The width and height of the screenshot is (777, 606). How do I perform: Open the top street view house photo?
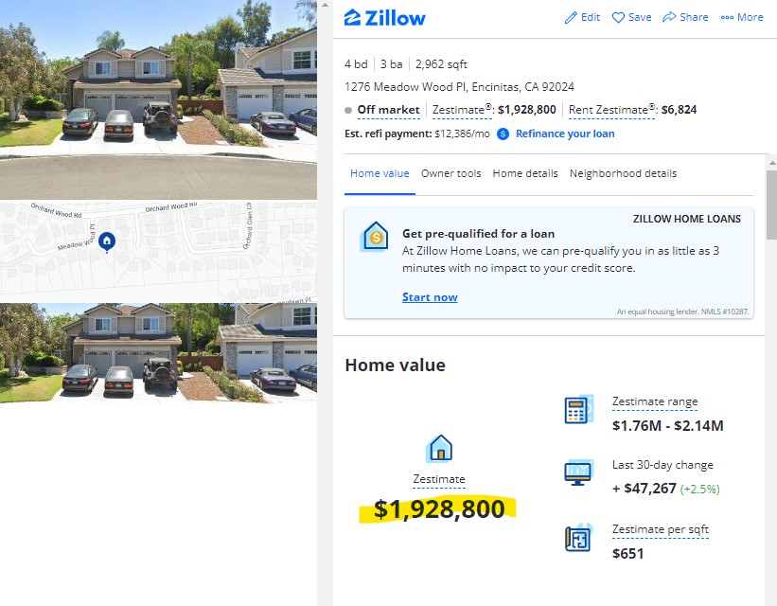pos(159,99)
